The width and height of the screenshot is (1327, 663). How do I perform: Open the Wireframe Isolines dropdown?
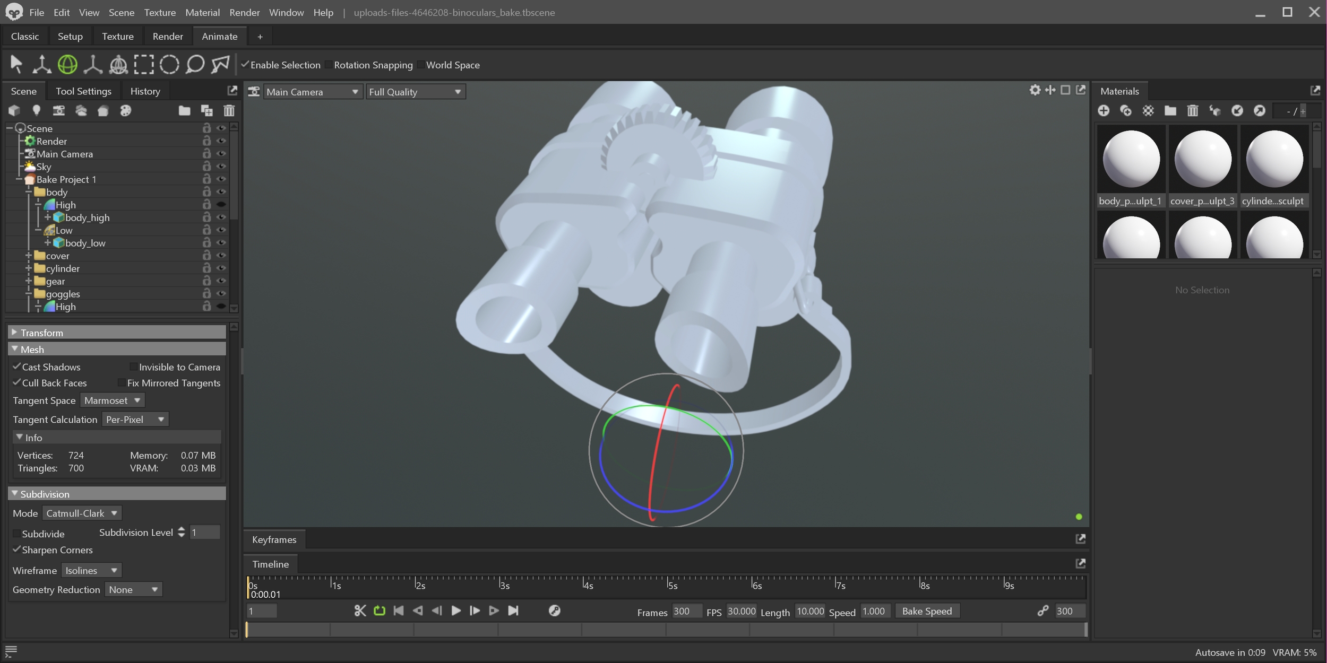(92, 570)
